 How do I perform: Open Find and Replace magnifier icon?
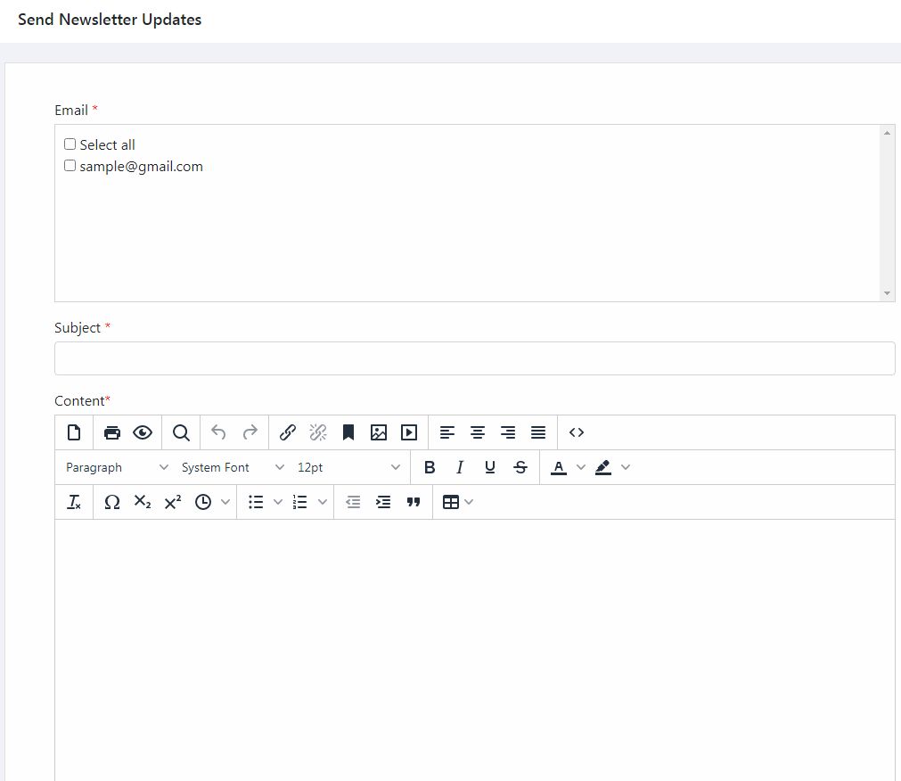(x=181, y=432)
